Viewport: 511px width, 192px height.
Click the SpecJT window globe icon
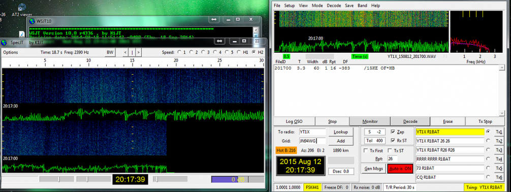pos(4,43)
